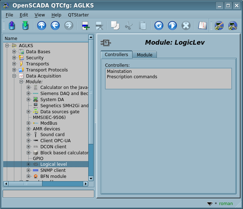Viewport: 243px width, 209px height.
Task: Click the roman user label
Action: click(x=226, y=204)
